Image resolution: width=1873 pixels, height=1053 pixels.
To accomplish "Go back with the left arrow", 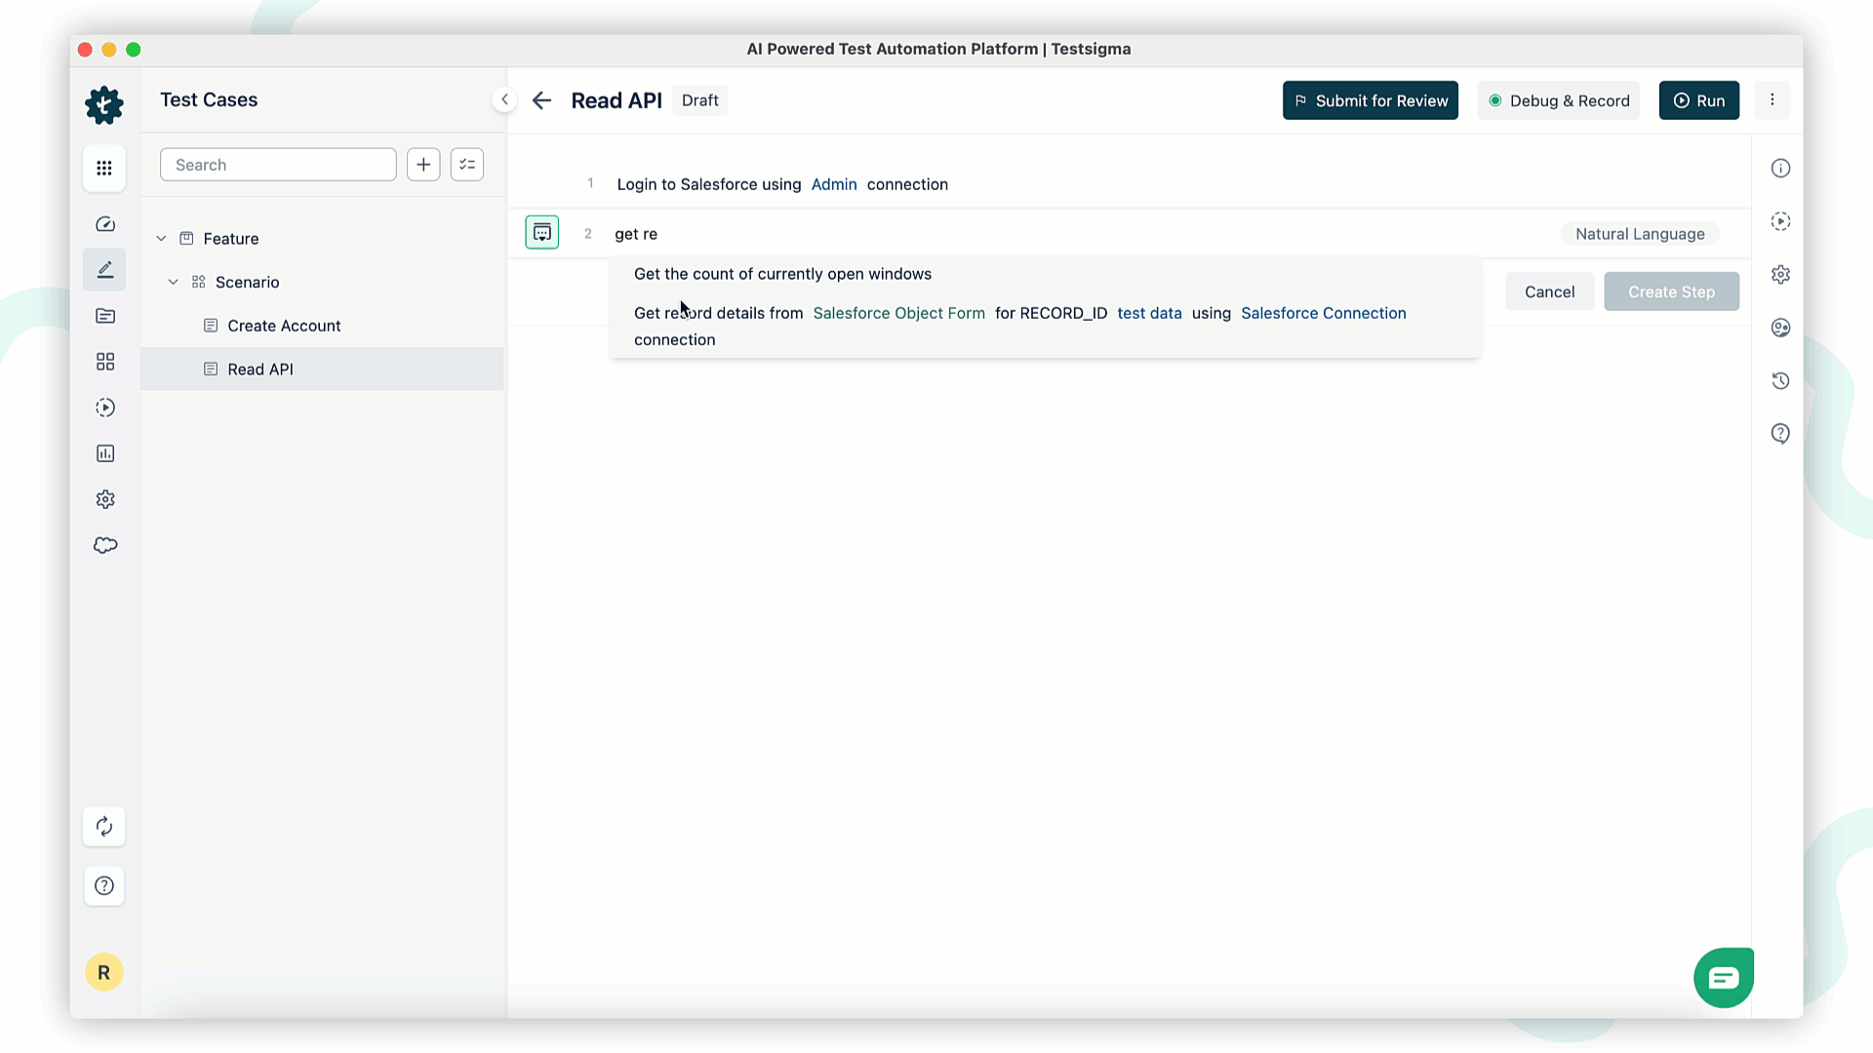I will pyautogui.click(x=541, y=100).
